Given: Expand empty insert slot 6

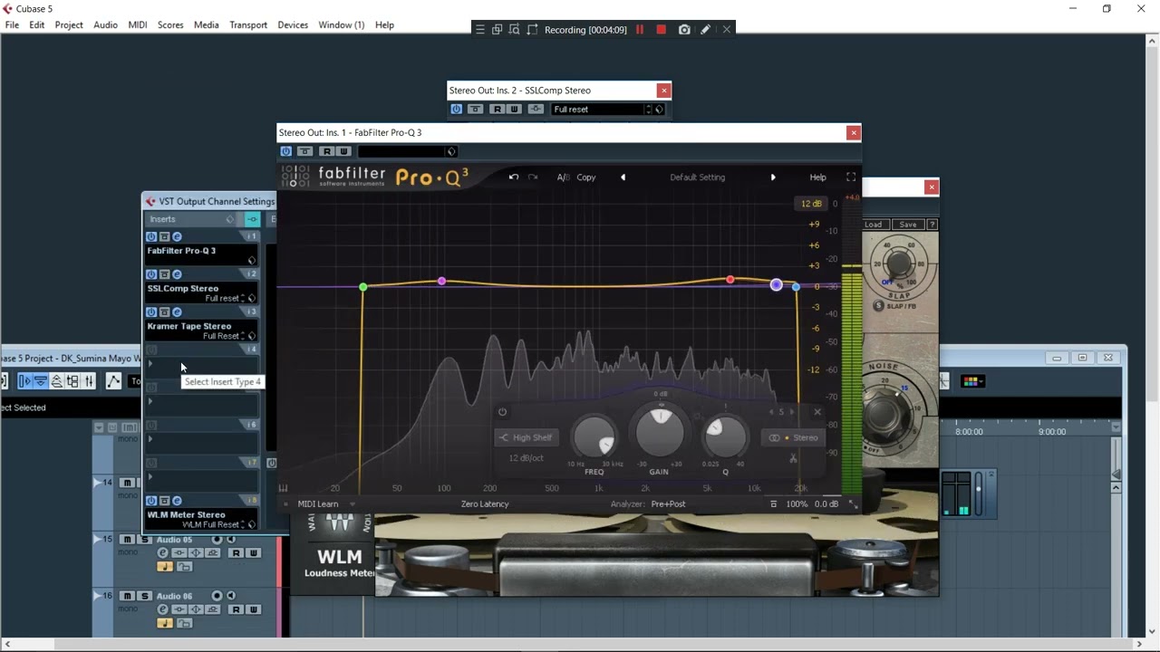Looking at the screenshot, I should click(150, 439).
